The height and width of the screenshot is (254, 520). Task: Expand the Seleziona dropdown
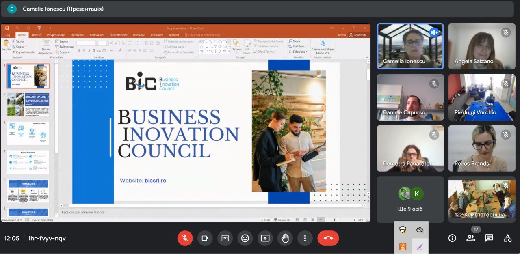click(299, 52)
